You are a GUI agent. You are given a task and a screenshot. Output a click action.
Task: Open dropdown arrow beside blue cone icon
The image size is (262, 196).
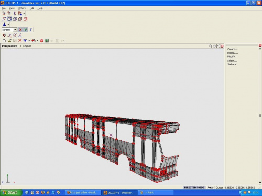tap(8, 25)
